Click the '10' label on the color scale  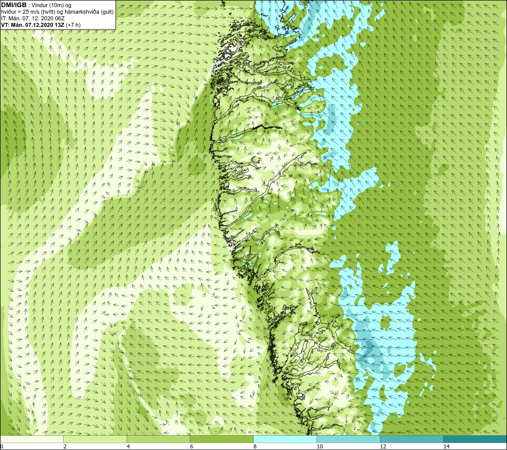coord(319,446)
